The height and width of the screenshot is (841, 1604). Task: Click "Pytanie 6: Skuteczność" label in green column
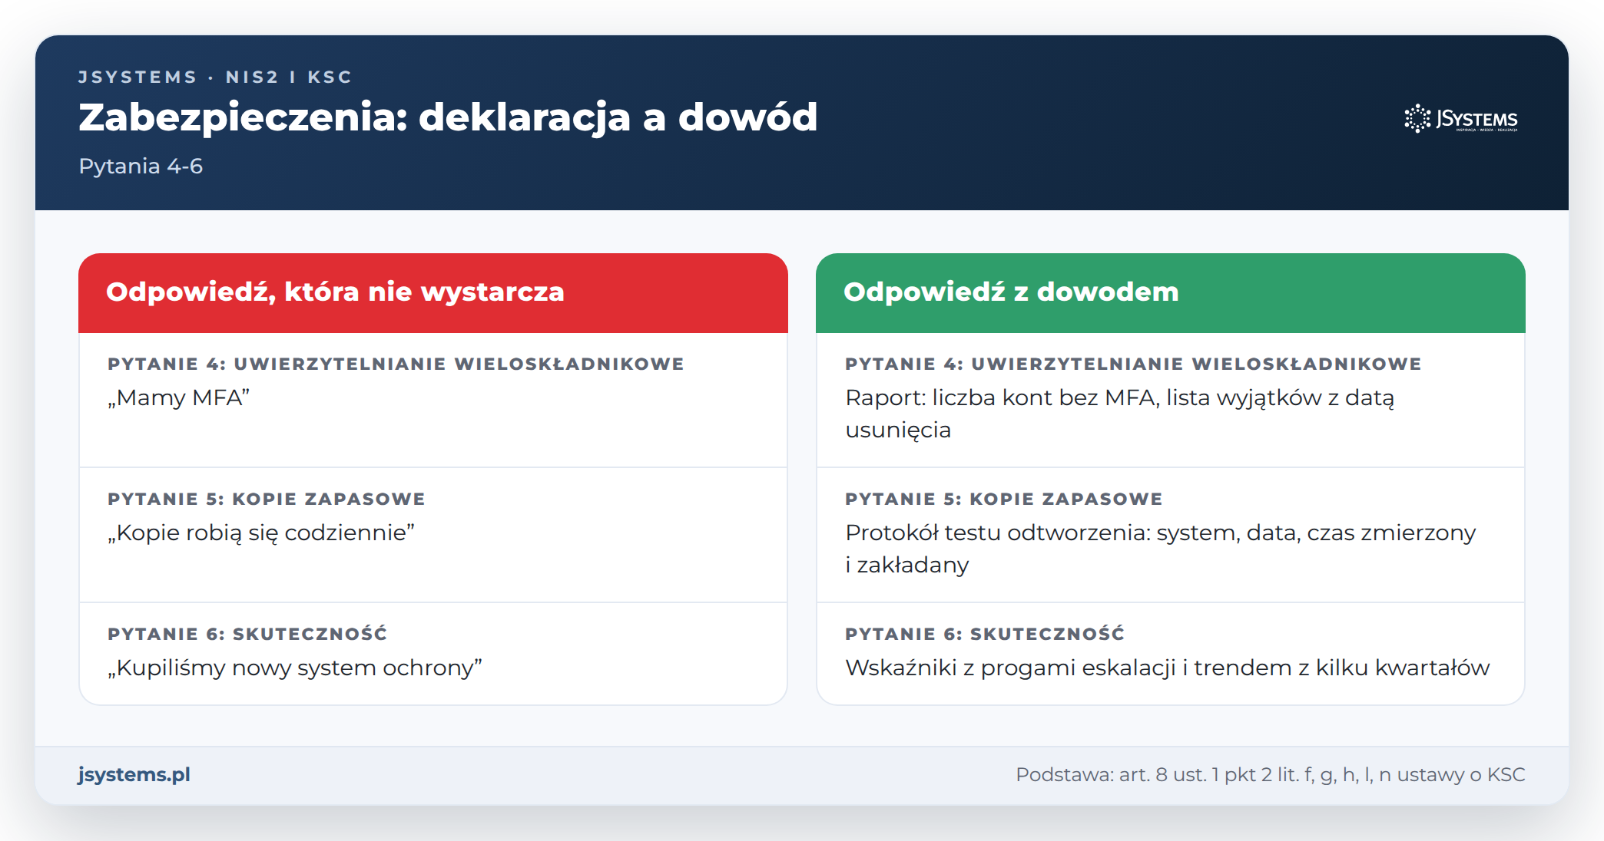[x=985, y=633]
